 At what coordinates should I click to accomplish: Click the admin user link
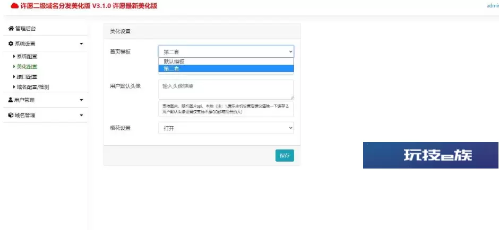[x=493, y=6]
